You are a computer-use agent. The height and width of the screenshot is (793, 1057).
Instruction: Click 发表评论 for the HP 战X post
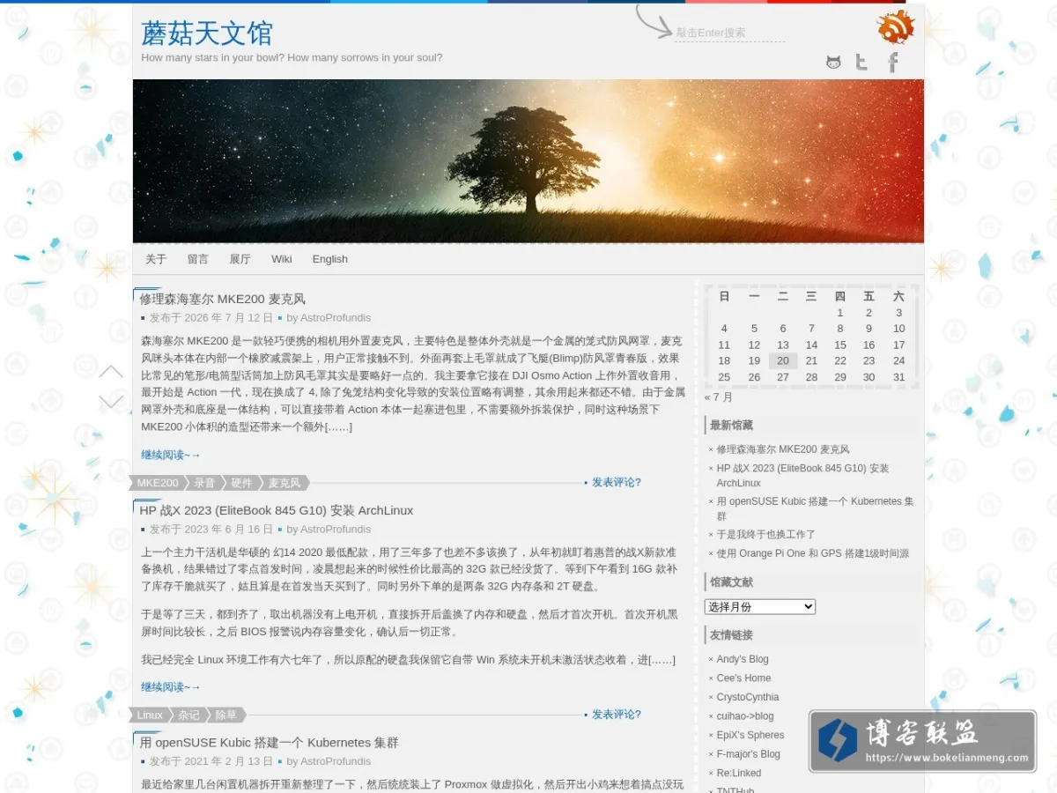617,715
